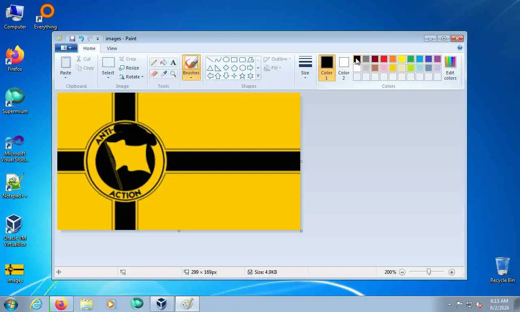Click the Zoom out minus button
520x312 pixels.
402,272
